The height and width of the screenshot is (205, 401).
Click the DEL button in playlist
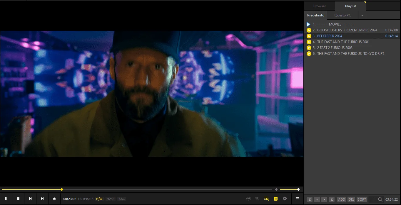pyautogui.click(x=351, y=199)
